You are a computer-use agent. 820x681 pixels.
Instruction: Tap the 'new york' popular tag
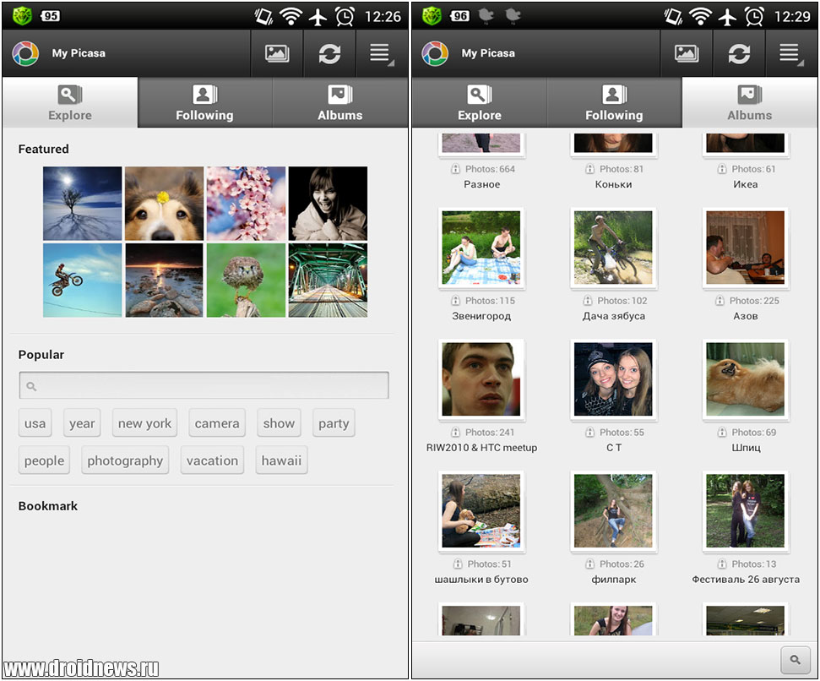point(145,423)
